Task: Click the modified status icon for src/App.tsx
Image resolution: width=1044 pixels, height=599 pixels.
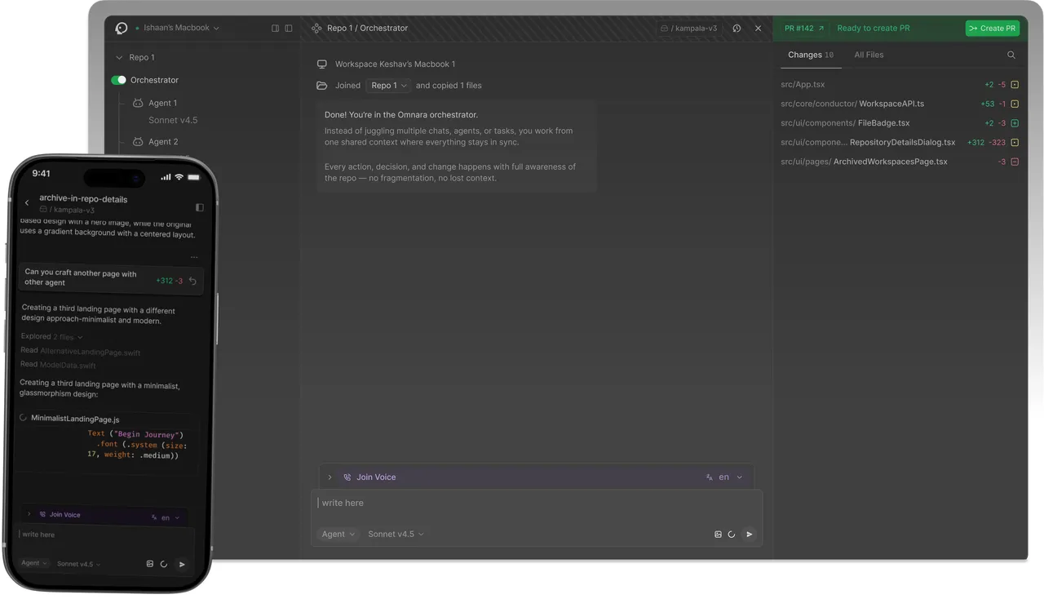Action: (x=1015, y=84)
